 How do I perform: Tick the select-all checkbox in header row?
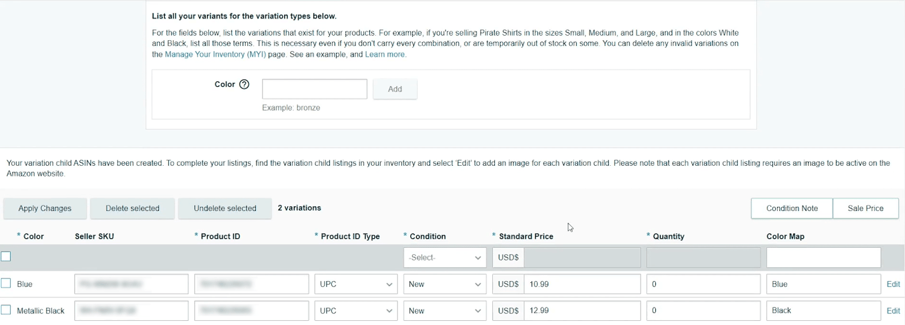(x=6, y=257)
